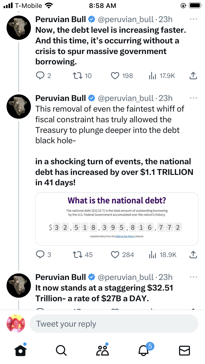Open Notifications tab with 5 badge
Screen dimensions: 205x364
144,350
